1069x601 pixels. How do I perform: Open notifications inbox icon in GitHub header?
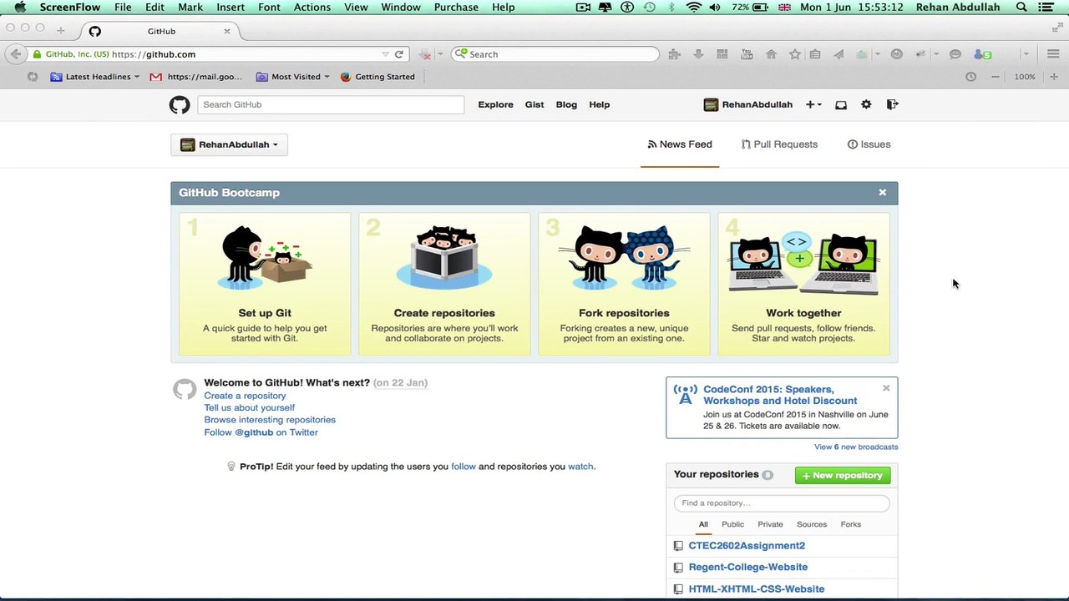coord(841,104)
